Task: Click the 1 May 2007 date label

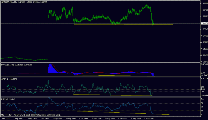Action: [149, 118]
